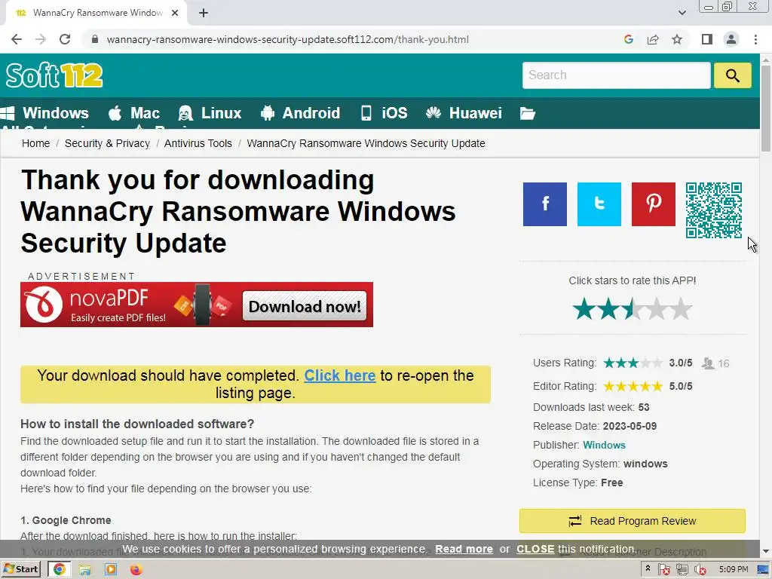This screenshot has height=579, width=772.
Task: Open Security & Privacy breadcrumb
Action: [107, 143]
